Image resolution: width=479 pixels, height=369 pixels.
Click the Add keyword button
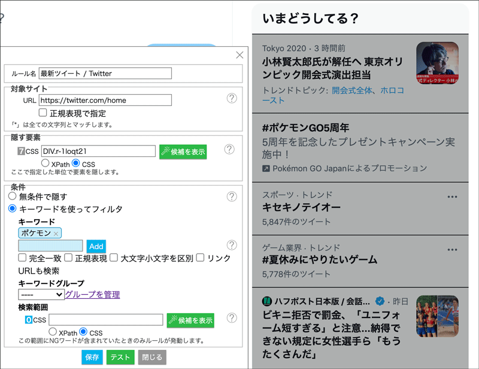[96, 246]
